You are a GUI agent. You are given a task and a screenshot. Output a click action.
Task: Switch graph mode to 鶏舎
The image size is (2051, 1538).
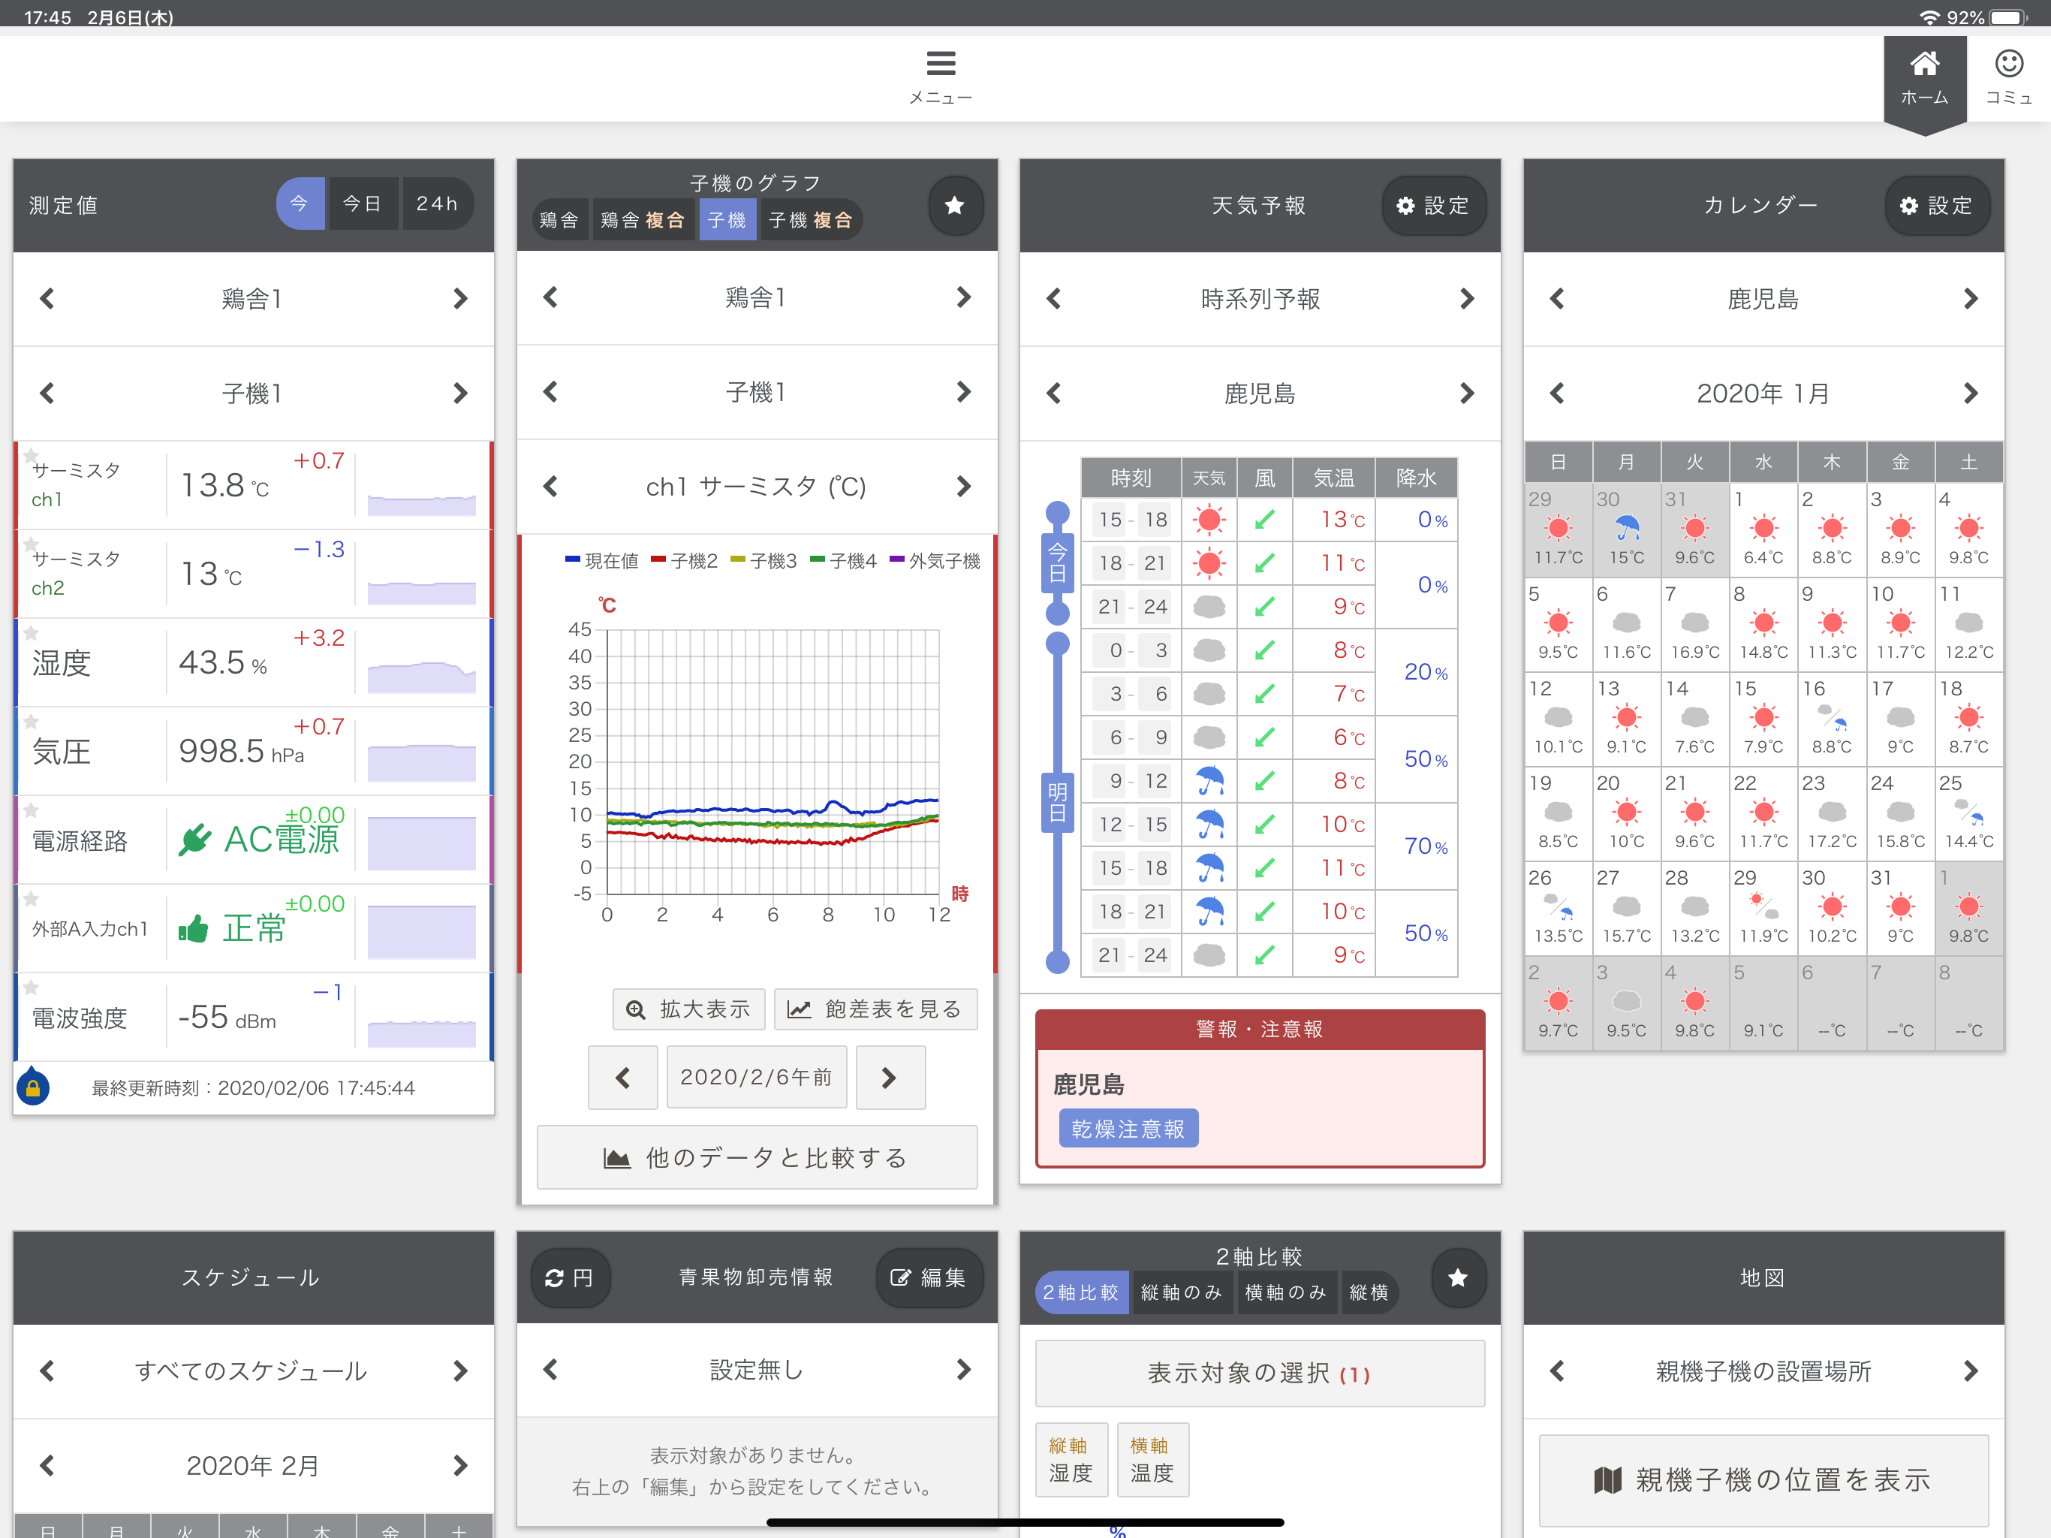click(x=559, y=220)
